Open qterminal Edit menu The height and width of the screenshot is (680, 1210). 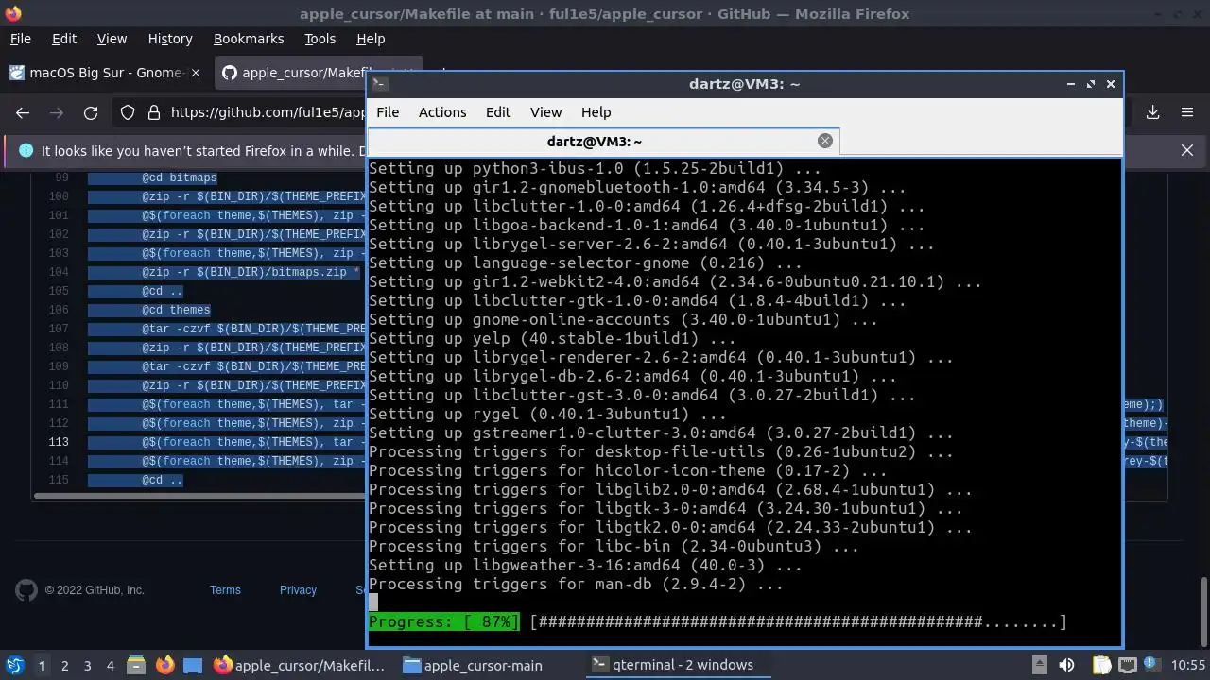tap(498, 111)
